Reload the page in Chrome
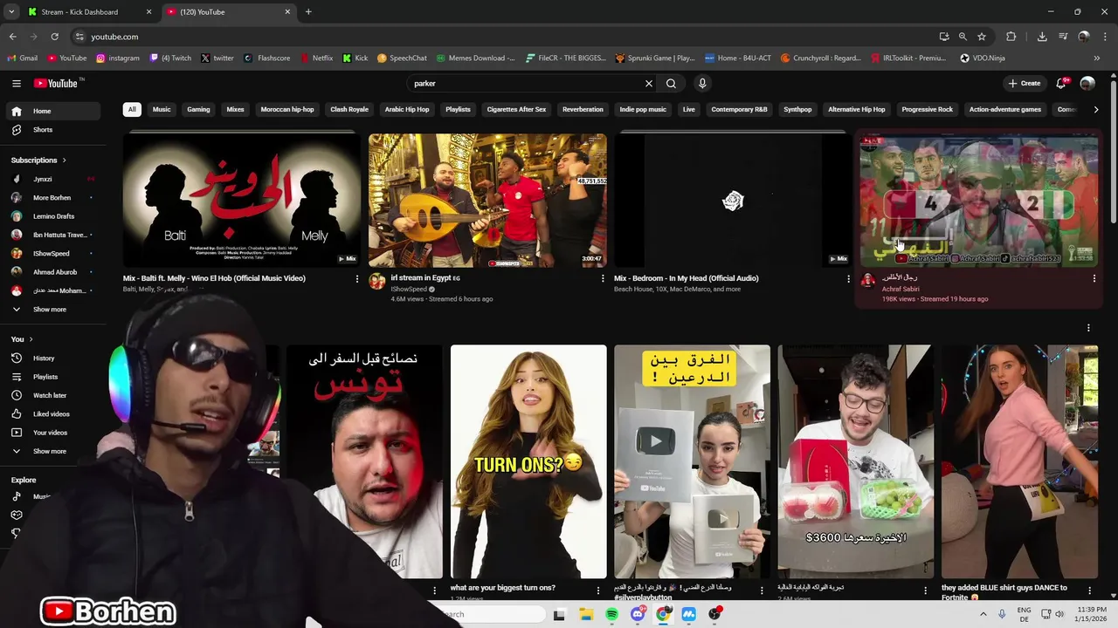The image size is (1118, 628). (54, 37)
